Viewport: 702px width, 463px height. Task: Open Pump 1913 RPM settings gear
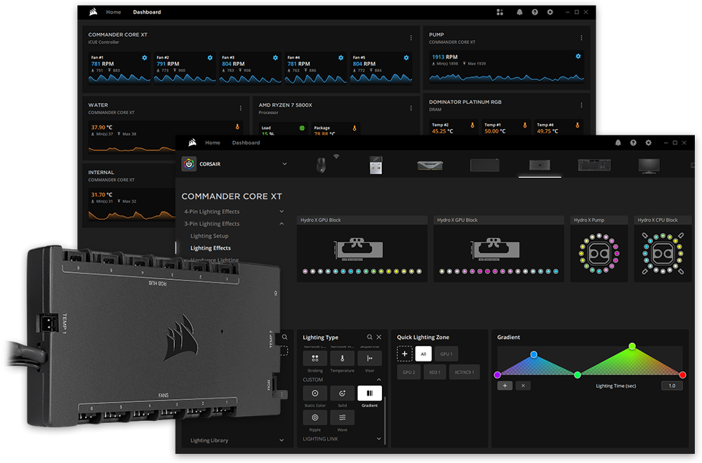(x=578, y=56)
